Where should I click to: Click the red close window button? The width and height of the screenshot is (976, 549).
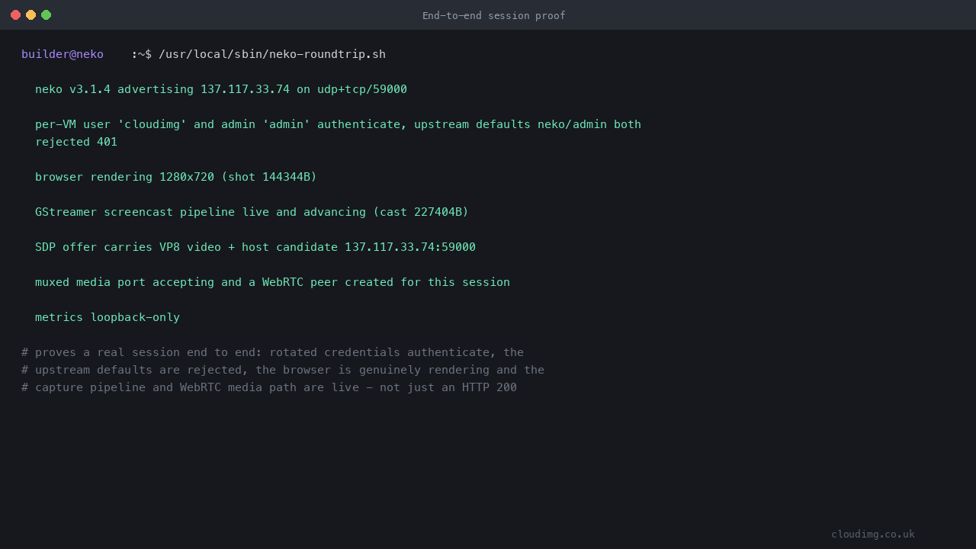click(x=15, y=15)
